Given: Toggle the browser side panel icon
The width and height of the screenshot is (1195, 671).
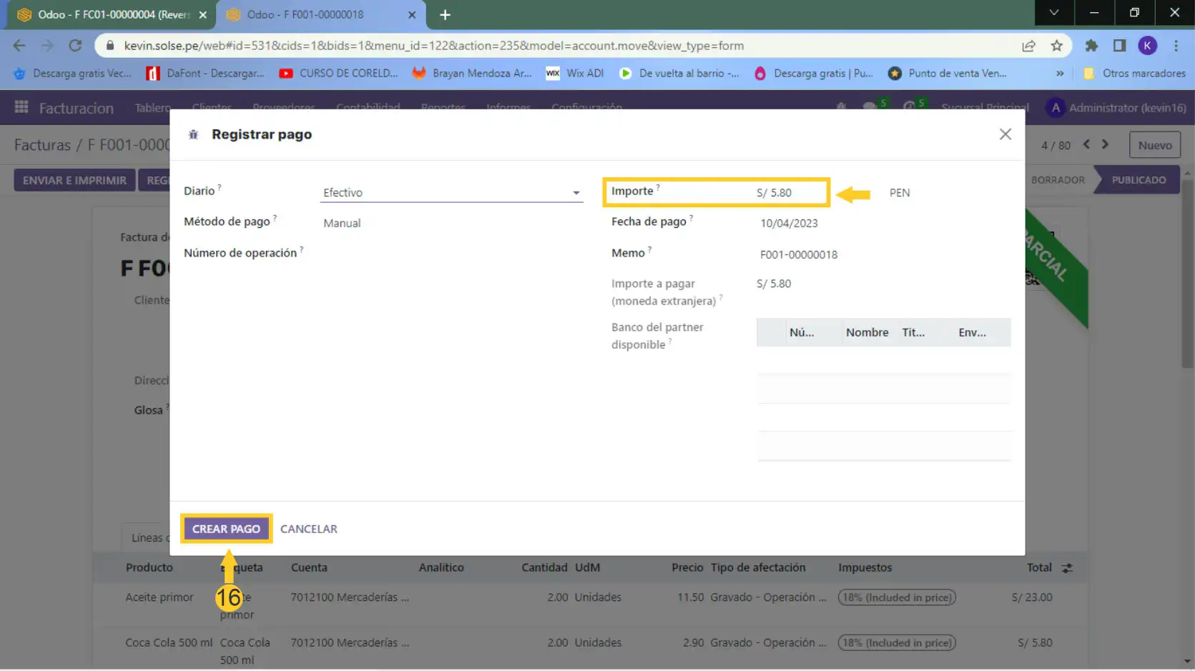Looking at the screenshot, I should [1119, 46].
